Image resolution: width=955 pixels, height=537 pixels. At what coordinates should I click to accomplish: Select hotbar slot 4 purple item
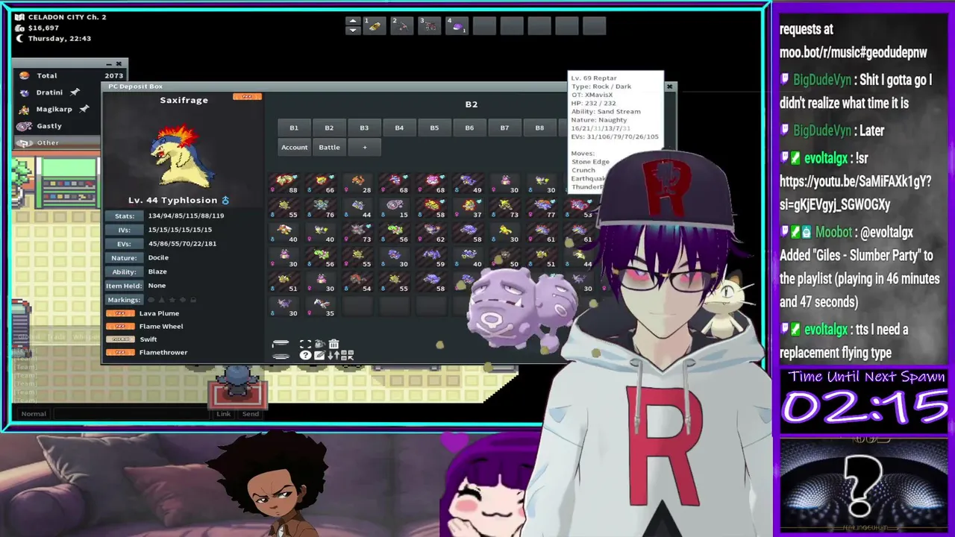(x=457, y=26)
